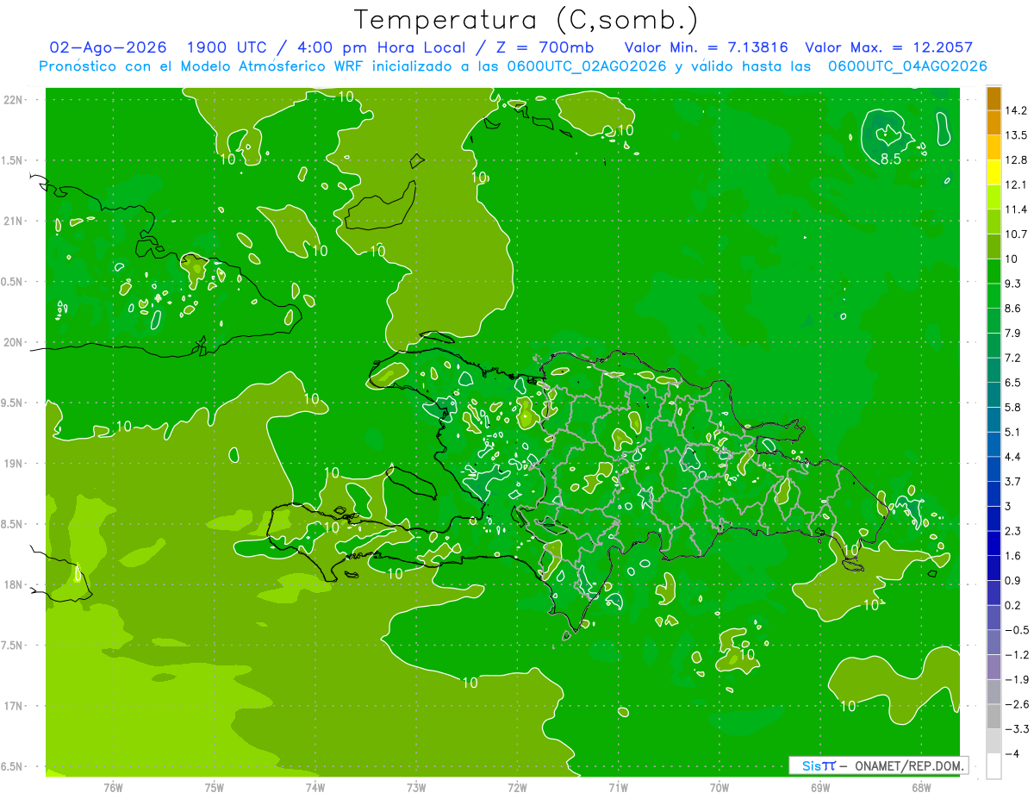Click the "14.2" legend value
1034x799 pixels.
(x=1016, y=110)
